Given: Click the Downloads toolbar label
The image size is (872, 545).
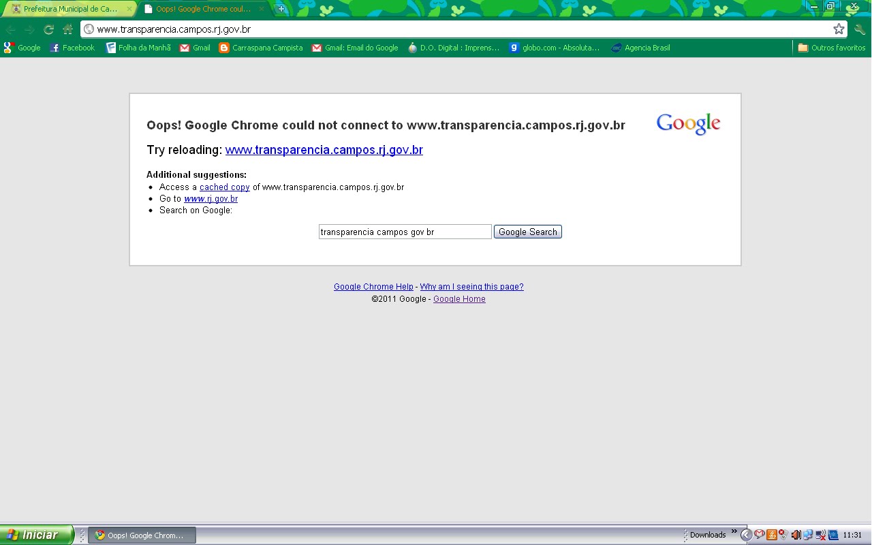Looking at the screenshot, I should (708, 535).
